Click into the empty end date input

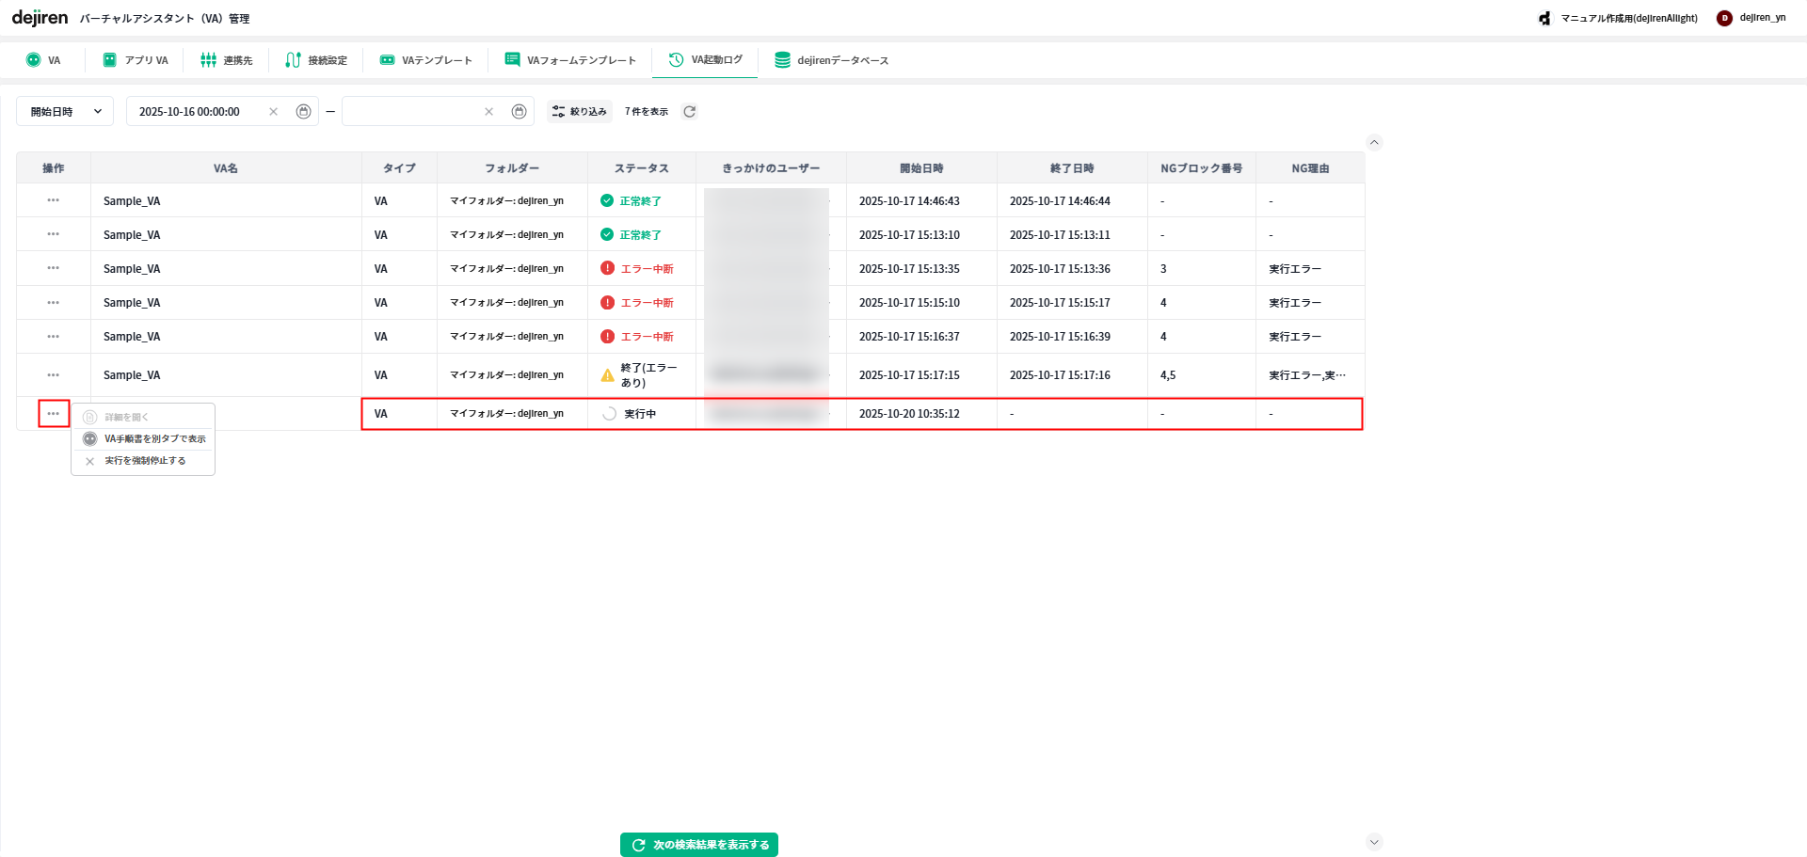pyautogui.click(x=412, y=111)
